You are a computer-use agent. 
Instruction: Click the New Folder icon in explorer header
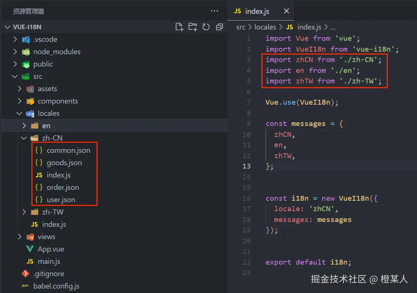point(193,27)
